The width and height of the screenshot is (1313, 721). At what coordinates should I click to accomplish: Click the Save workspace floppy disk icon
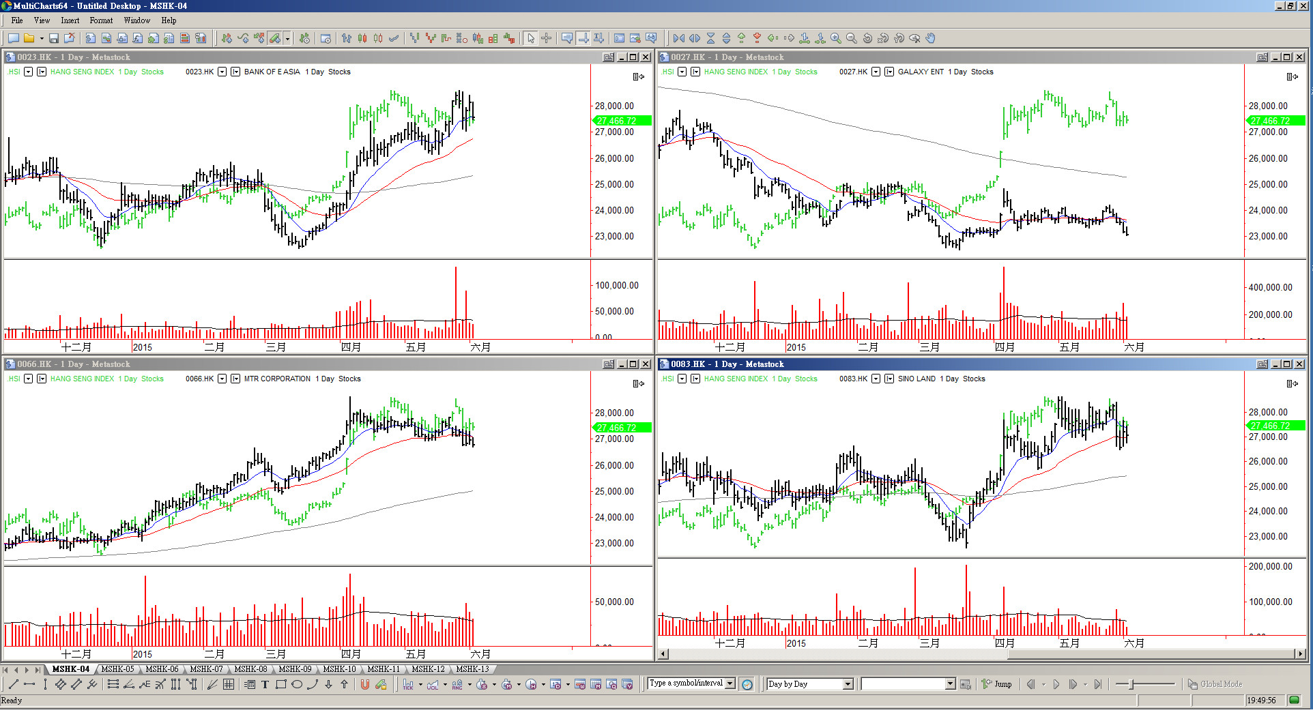point(54,39)
